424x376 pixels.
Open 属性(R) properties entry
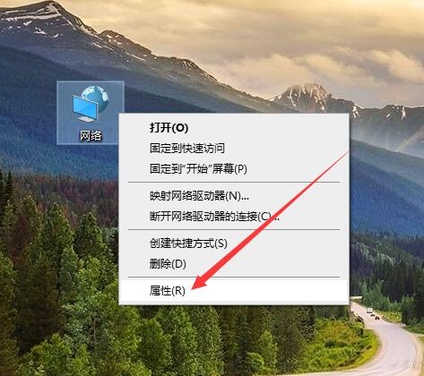coord(168,290)
